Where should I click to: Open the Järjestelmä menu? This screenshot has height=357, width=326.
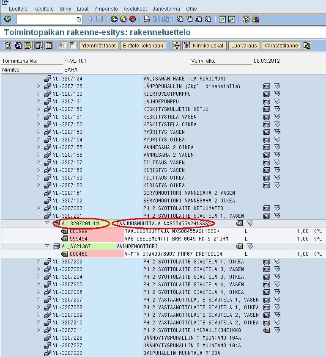166,9
